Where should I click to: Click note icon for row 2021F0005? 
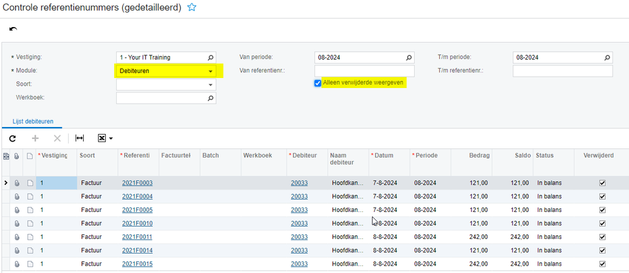coord(30,210)
